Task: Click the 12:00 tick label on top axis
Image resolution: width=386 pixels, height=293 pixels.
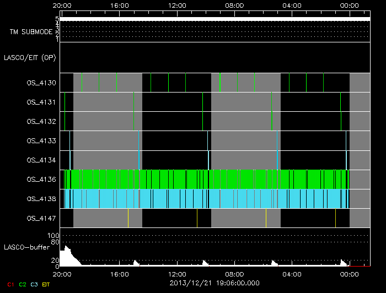Action: pyautogui.click(x=177, y=6)
